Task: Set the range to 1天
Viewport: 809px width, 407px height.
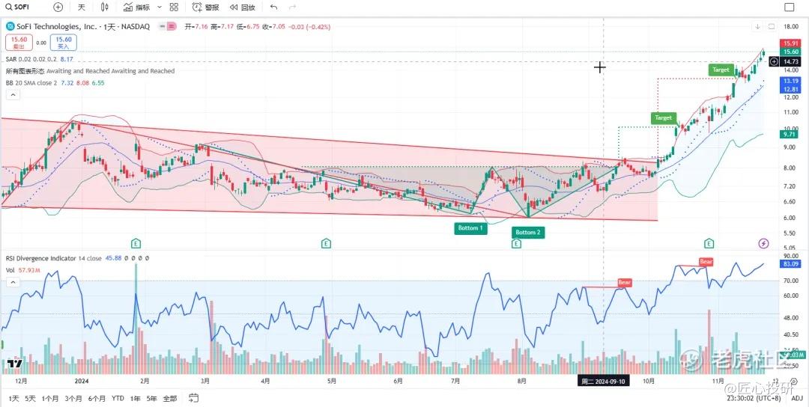Action: [14, 398]
